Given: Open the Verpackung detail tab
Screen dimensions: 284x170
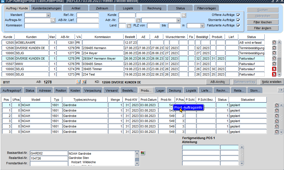Looking at the screenshot, I should [93, 91].
